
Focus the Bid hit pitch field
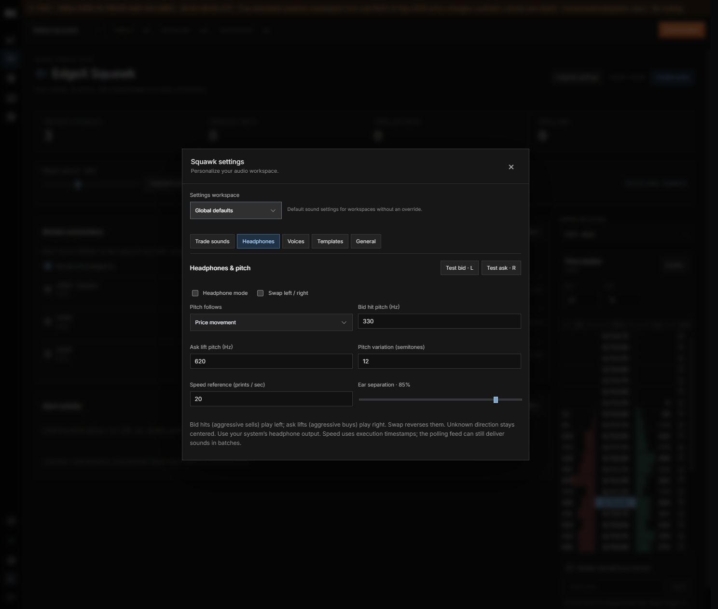(x=439, y=321)
